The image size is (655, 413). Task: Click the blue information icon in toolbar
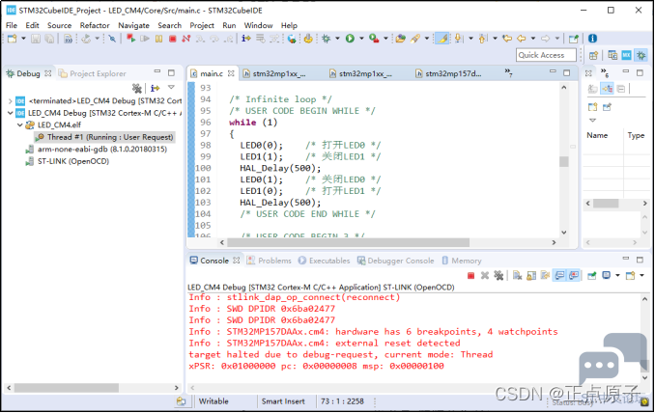coord(592,39)
